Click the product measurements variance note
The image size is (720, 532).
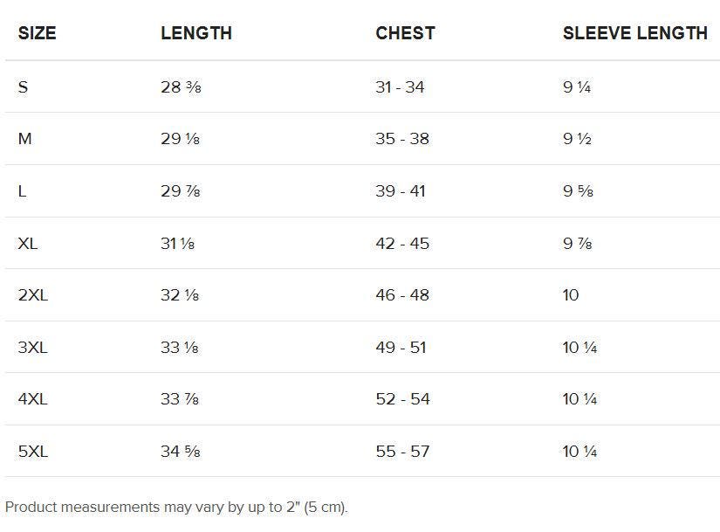click(176, 507)
